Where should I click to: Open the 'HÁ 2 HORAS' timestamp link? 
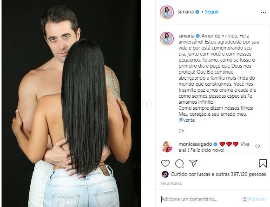171,183
